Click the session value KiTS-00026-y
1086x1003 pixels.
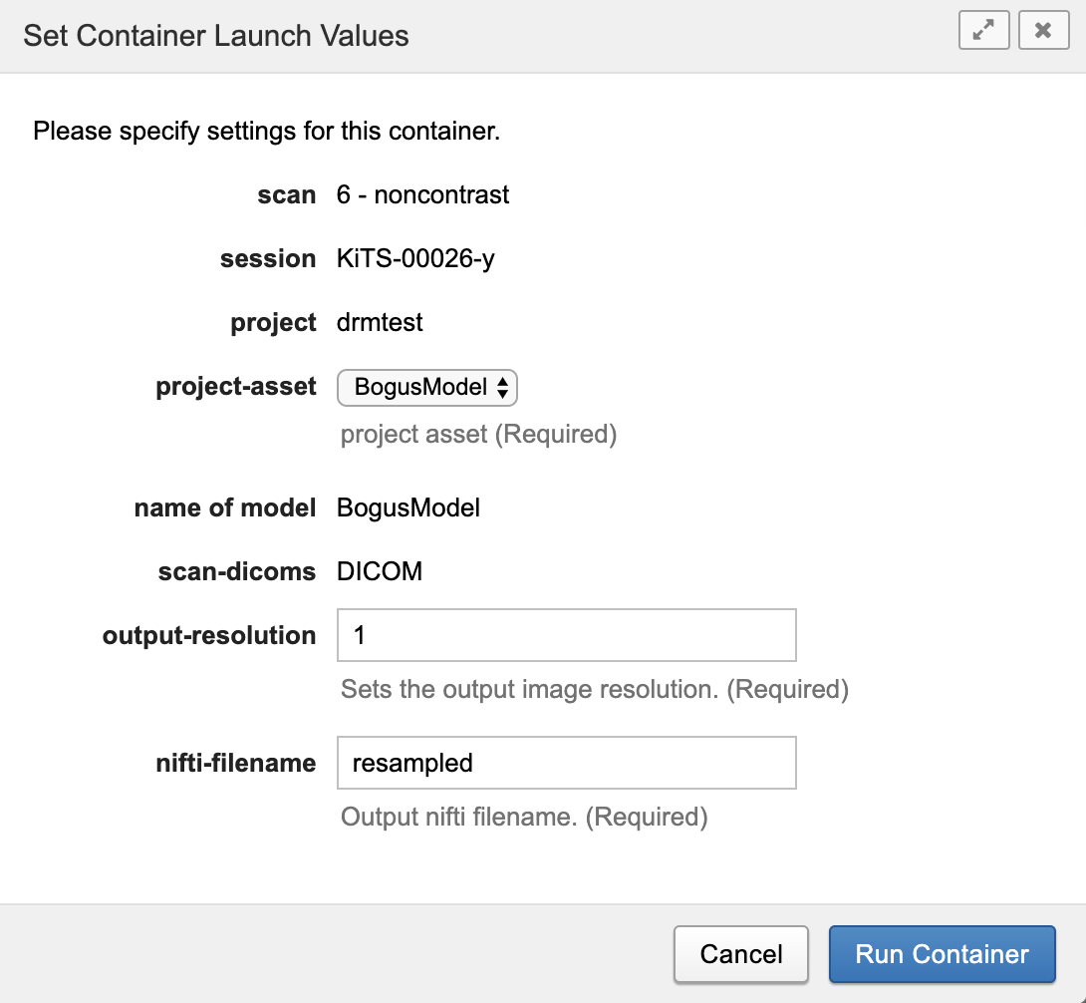pyautogui.click(x=415, y=259)
